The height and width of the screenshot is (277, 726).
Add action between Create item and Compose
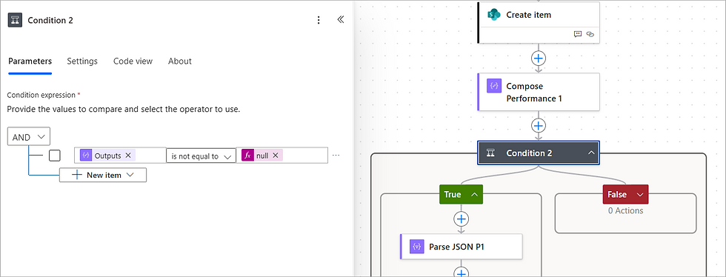[x=538, y=59]
